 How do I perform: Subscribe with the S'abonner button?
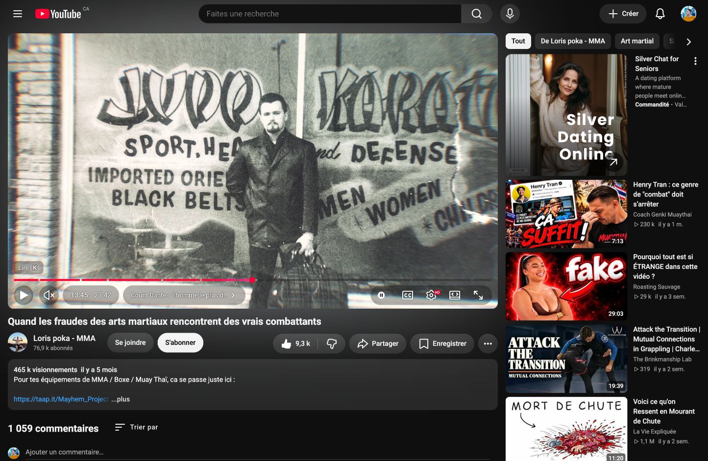180,342
